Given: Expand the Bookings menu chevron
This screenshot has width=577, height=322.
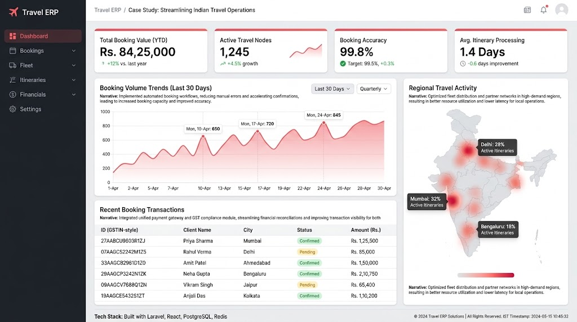Looking at the screenshot, I should (74, 51).
